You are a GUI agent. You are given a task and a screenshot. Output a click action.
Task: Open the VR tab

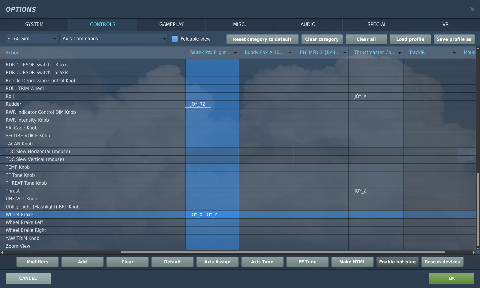[x=445, y=25]
